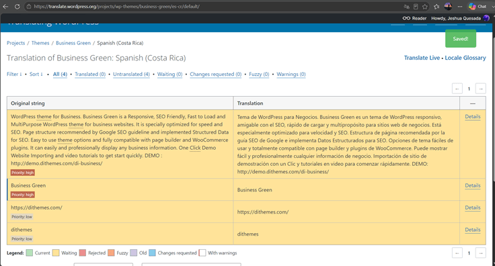Open Business Green breadcrumb link
The width and height of the screenshot is (495, 266).
(73, 43)
